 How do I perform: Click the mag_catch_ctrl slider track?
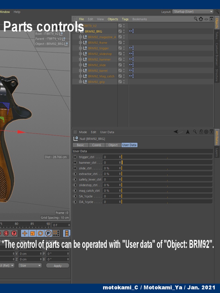(167, 191)
